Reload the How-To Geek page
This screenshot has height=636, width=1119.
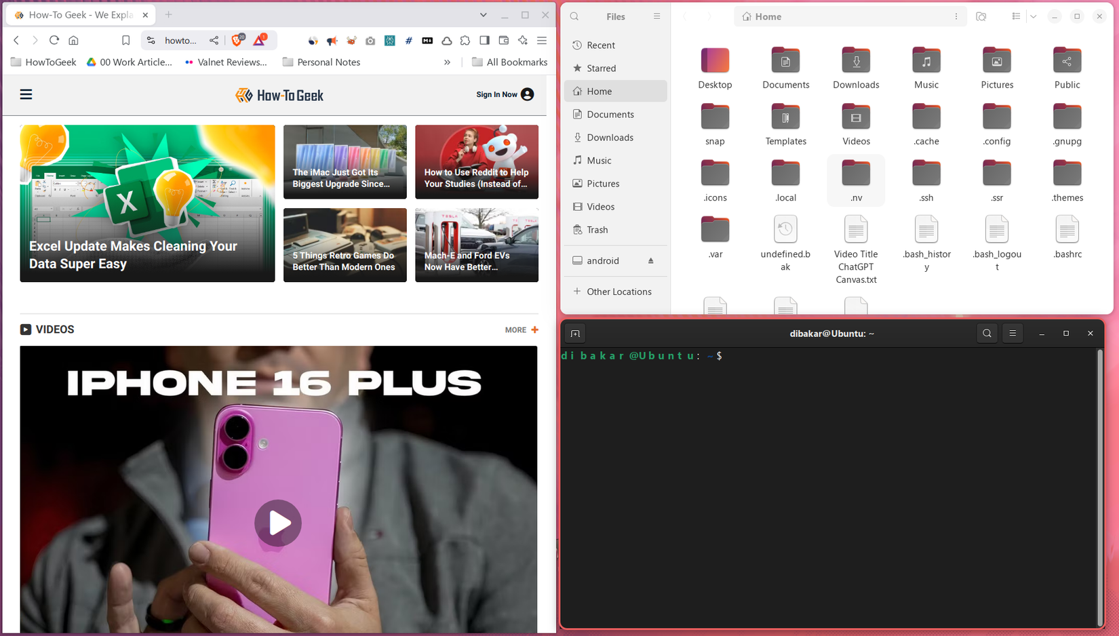click(54, 40)
